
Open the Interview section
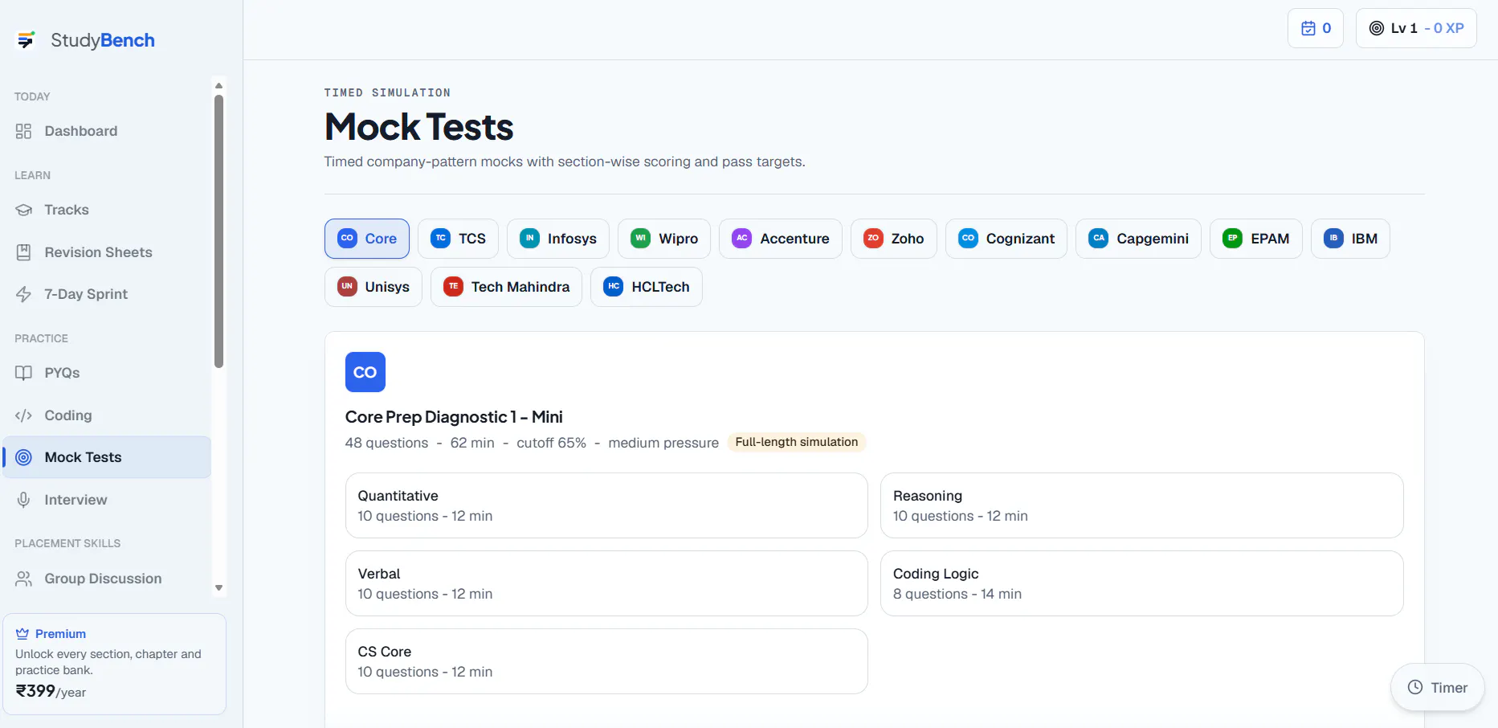tap(107, 500)
